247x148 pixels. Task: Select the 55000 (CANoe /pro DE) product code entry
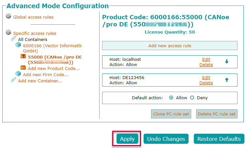pos(55,60)
